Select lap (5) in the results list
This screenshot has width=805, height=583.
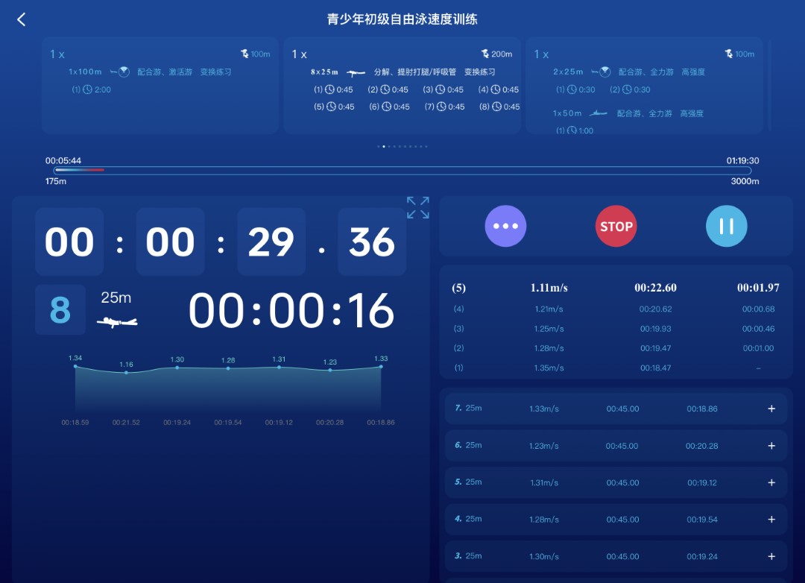(x=616, y=288)
